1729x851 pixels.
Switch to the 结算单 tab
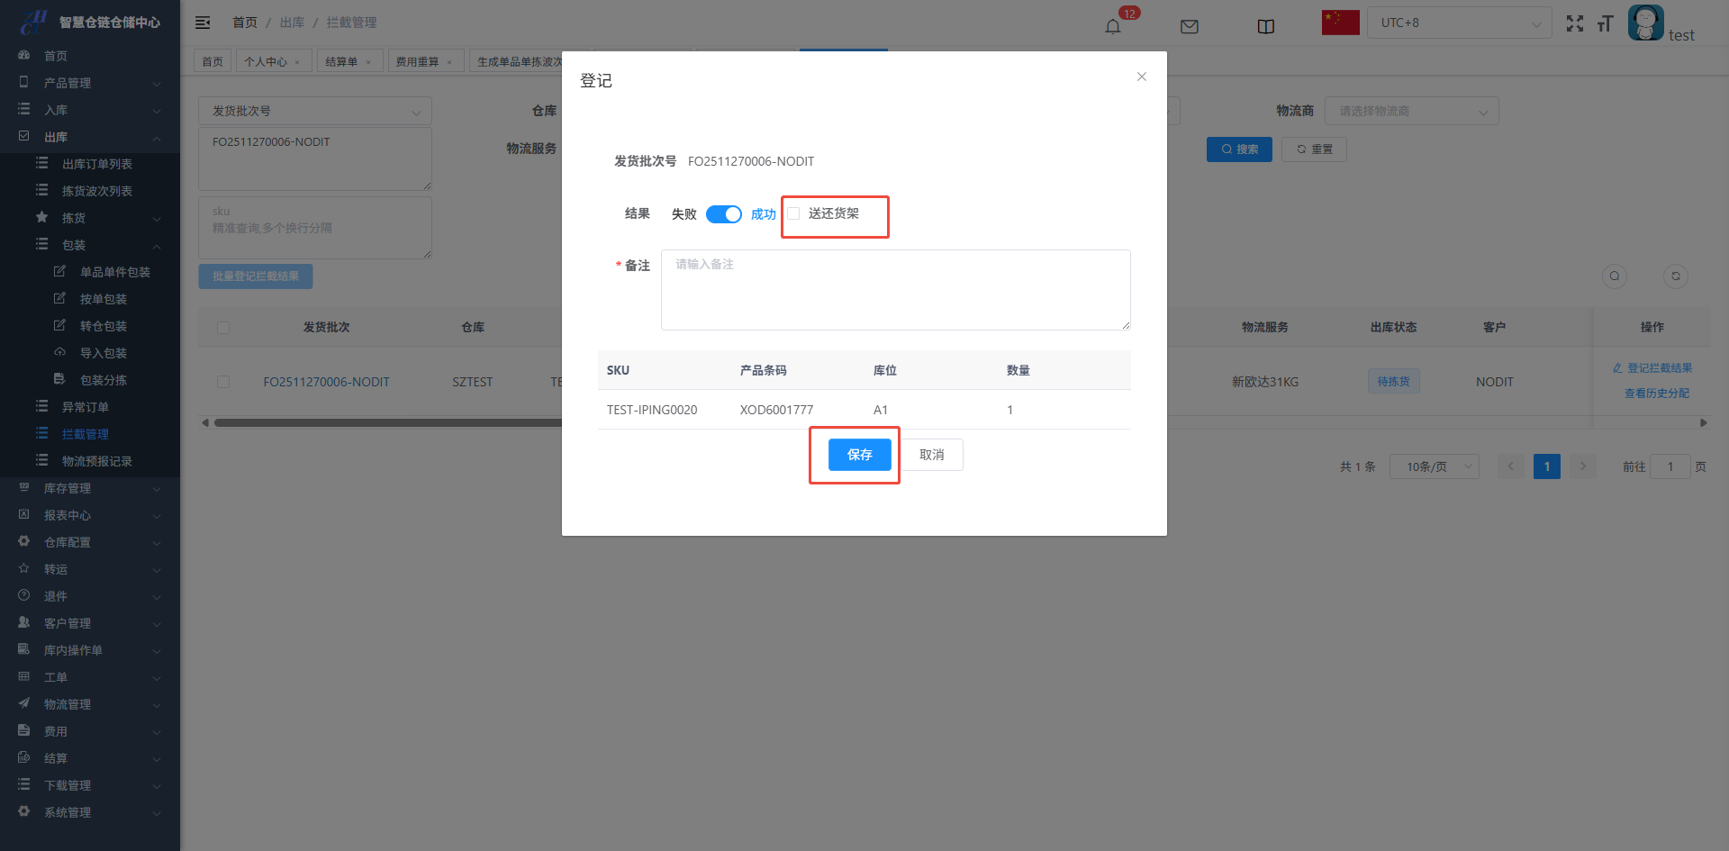point(341,61)
